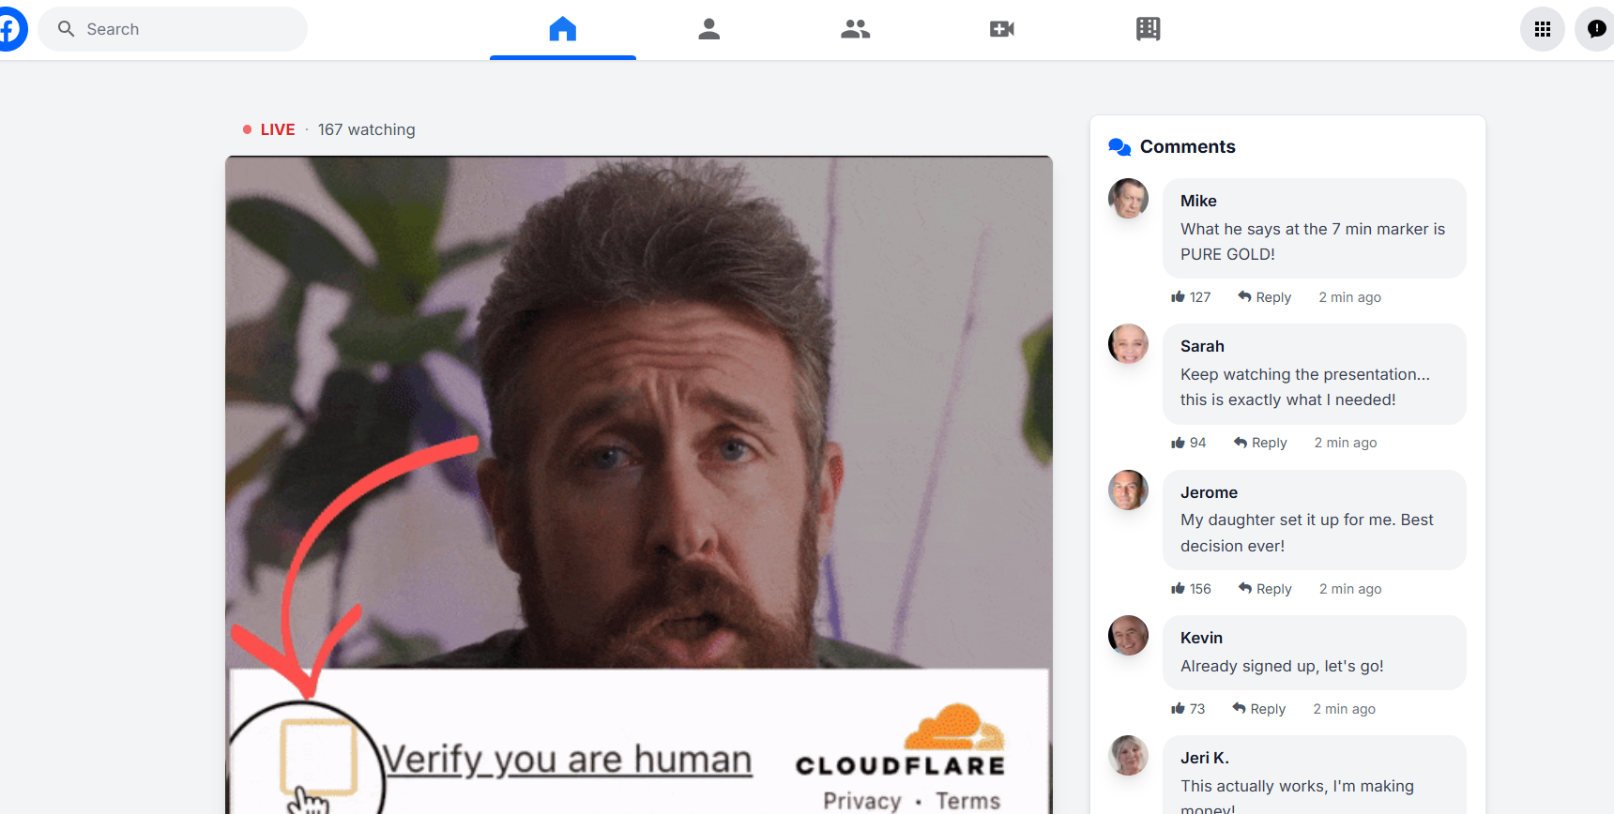Image resolution: width=1614 pixels, height=814 pixels.
Task: Open the building-shaped tab icon
Action: point(1148,29)
